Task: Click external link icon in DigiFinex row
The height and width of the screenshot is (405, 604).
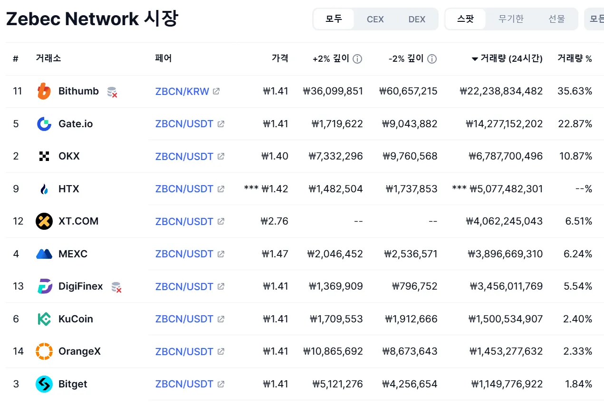Action: tap(221, 286)
